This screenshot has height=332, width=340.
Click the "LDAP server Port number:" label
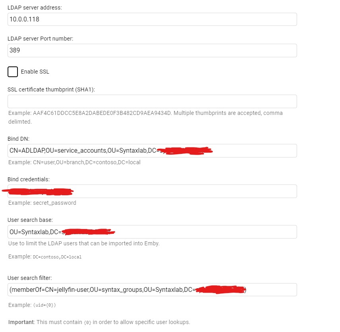tap(41, 39)
